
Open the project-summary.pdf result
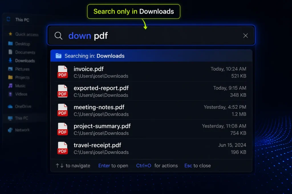pos(151,129)
